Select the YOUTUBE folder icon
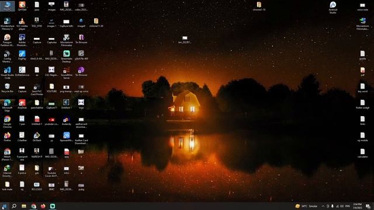Image resolution: width=374 pixels, height=210 pixels. 51,88
